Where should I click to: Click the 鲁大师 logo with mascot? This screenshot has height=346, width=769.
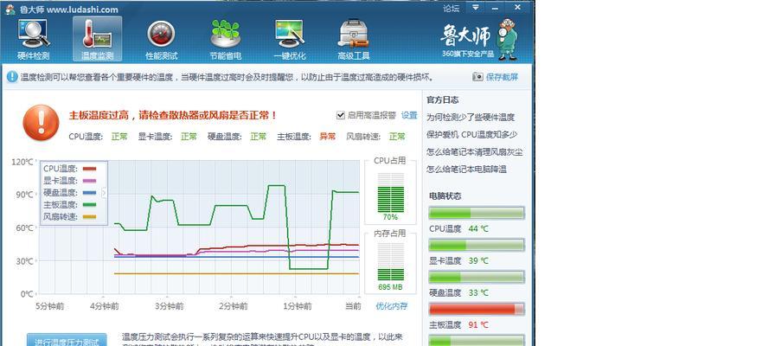pos(479,40)
